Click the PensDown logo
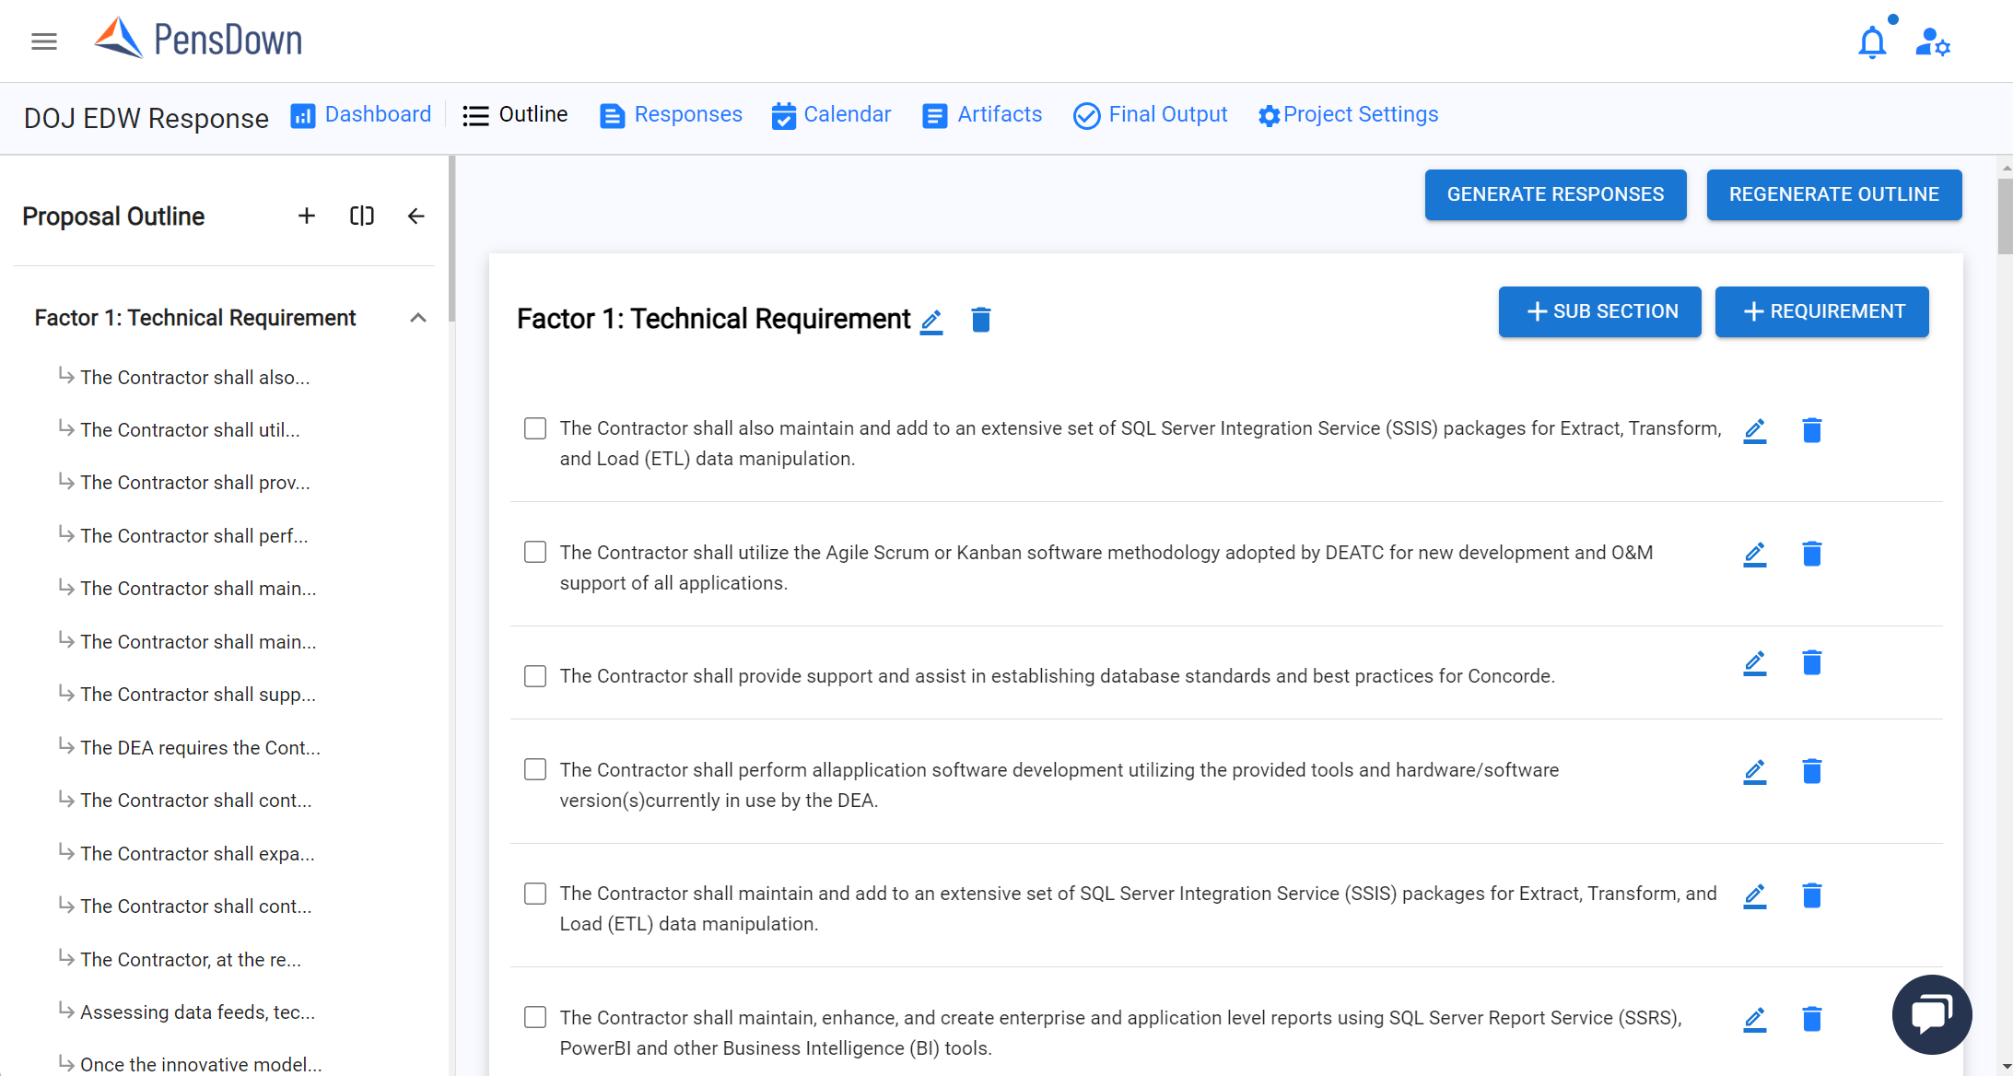The width and height of the screenshot is (2013, 1076). pyautogui.click(x=198, y=39)
